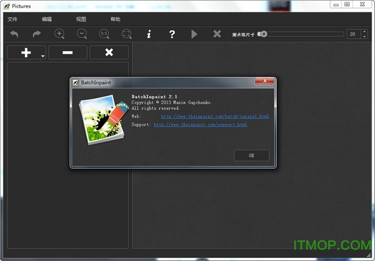Click the Redo arrow in the toolbar
This screenshot has width=375, height=261.
37,34
